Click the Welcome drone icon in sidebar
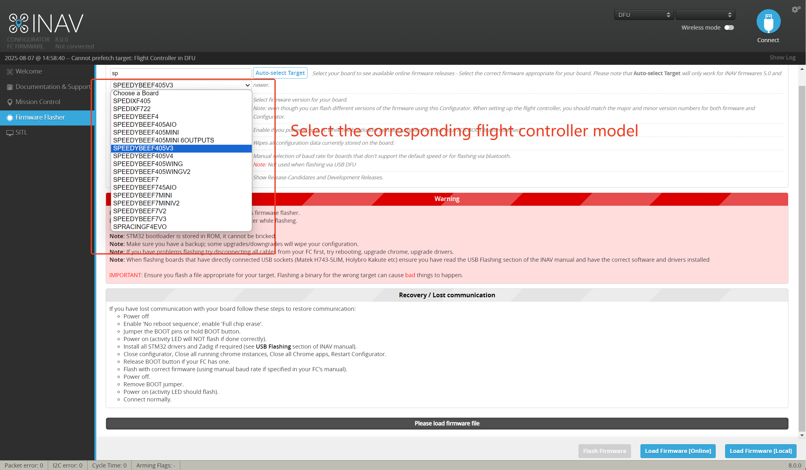 (x=10, y=72)
